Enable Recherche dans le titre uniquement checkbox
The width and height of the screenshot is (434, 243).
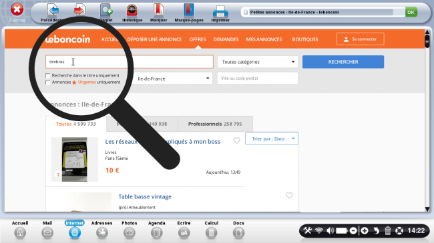point(48,75)
